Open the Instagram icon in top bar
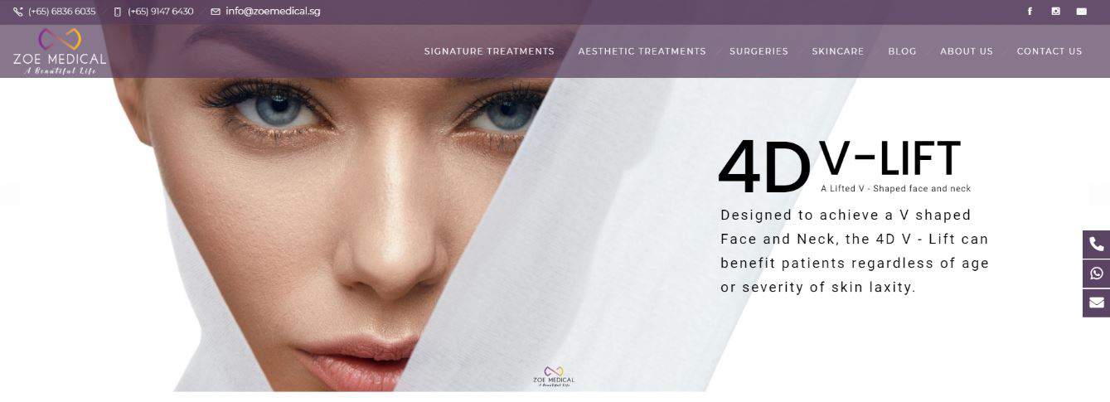 [1055, 12]
